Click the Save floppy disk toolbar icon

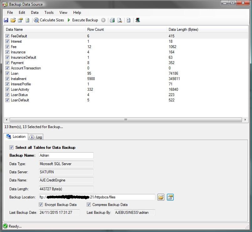(6, 20)
